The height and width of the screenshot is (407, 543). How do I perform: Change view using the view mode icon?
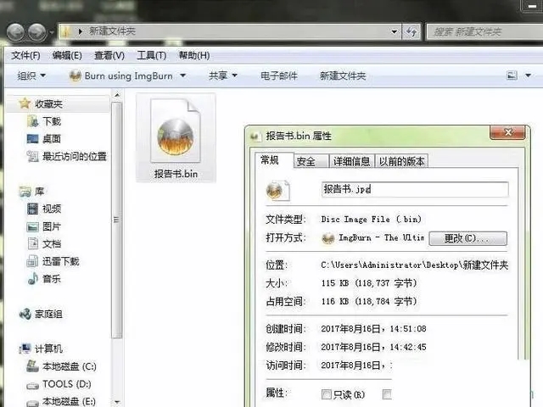click(512, 75)
